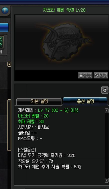Click 마법 무기 공격력 증가율 33% line

46,155
